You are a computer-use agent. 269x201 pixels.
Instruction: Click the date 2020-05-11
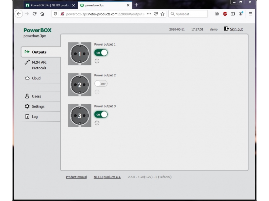pyautogui.click(x=177, y=29)
